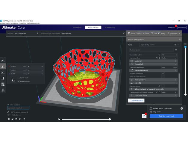
Task: Toggle Habilitar la retracción checkbox
Action: pos(163,73)
